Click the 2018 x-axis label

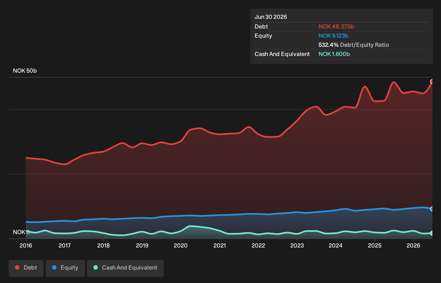103,245
